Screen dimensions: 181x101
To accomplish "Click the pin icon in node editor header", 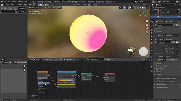I will tap(113, 59).
